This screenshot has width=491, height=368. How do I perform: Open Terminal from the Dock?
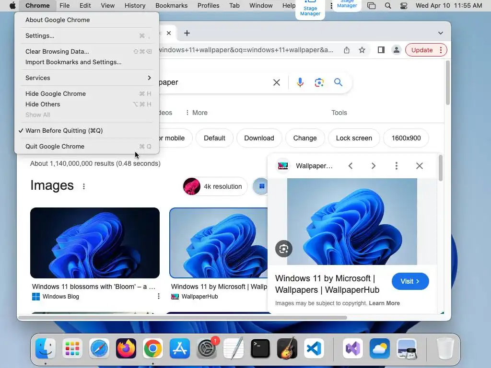[x=260, y=348]
